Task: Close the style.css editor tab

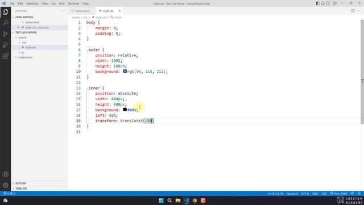Action: pos(119,11)
